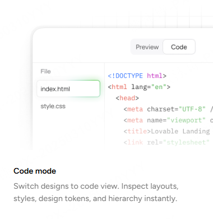Screen dimensions: 213x219
Task: Click the <!DOCTYPE html> code line
Action: pos(137,76)
